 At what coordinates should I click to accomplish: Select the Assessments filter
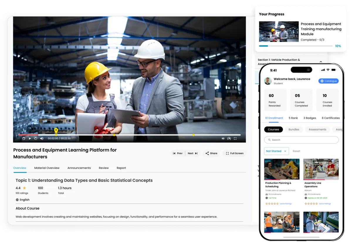[x=317, y=129]
